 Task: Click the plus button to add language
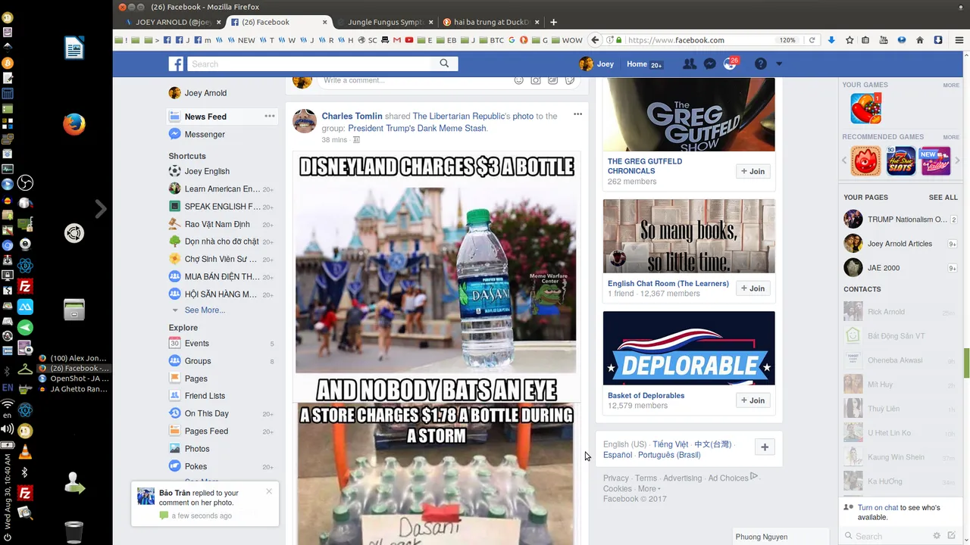click(x=765, y=447)
